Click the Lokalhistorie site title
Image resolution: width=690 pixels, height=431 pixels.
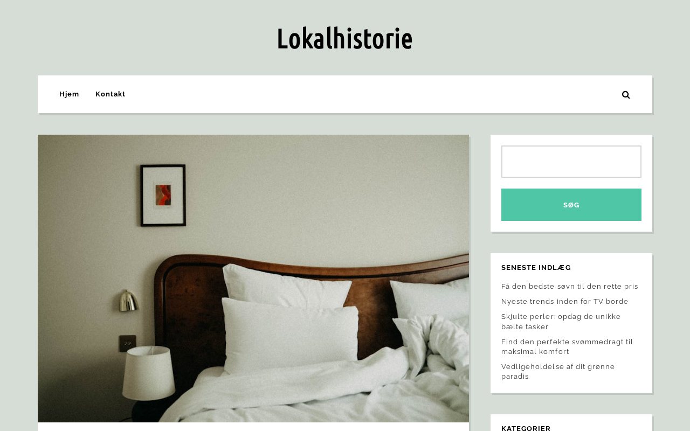tap(345, 38)
